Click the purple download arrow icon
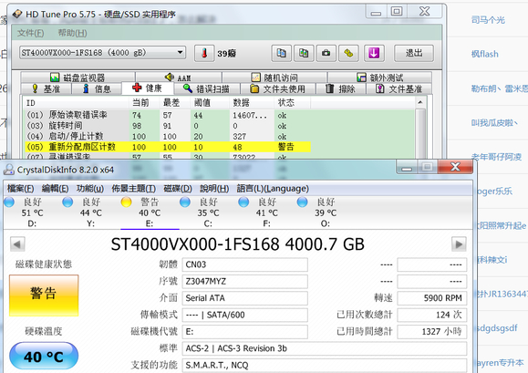Viewport: 528px width, 373px height. pyautogui.click(x=374, y=53)
